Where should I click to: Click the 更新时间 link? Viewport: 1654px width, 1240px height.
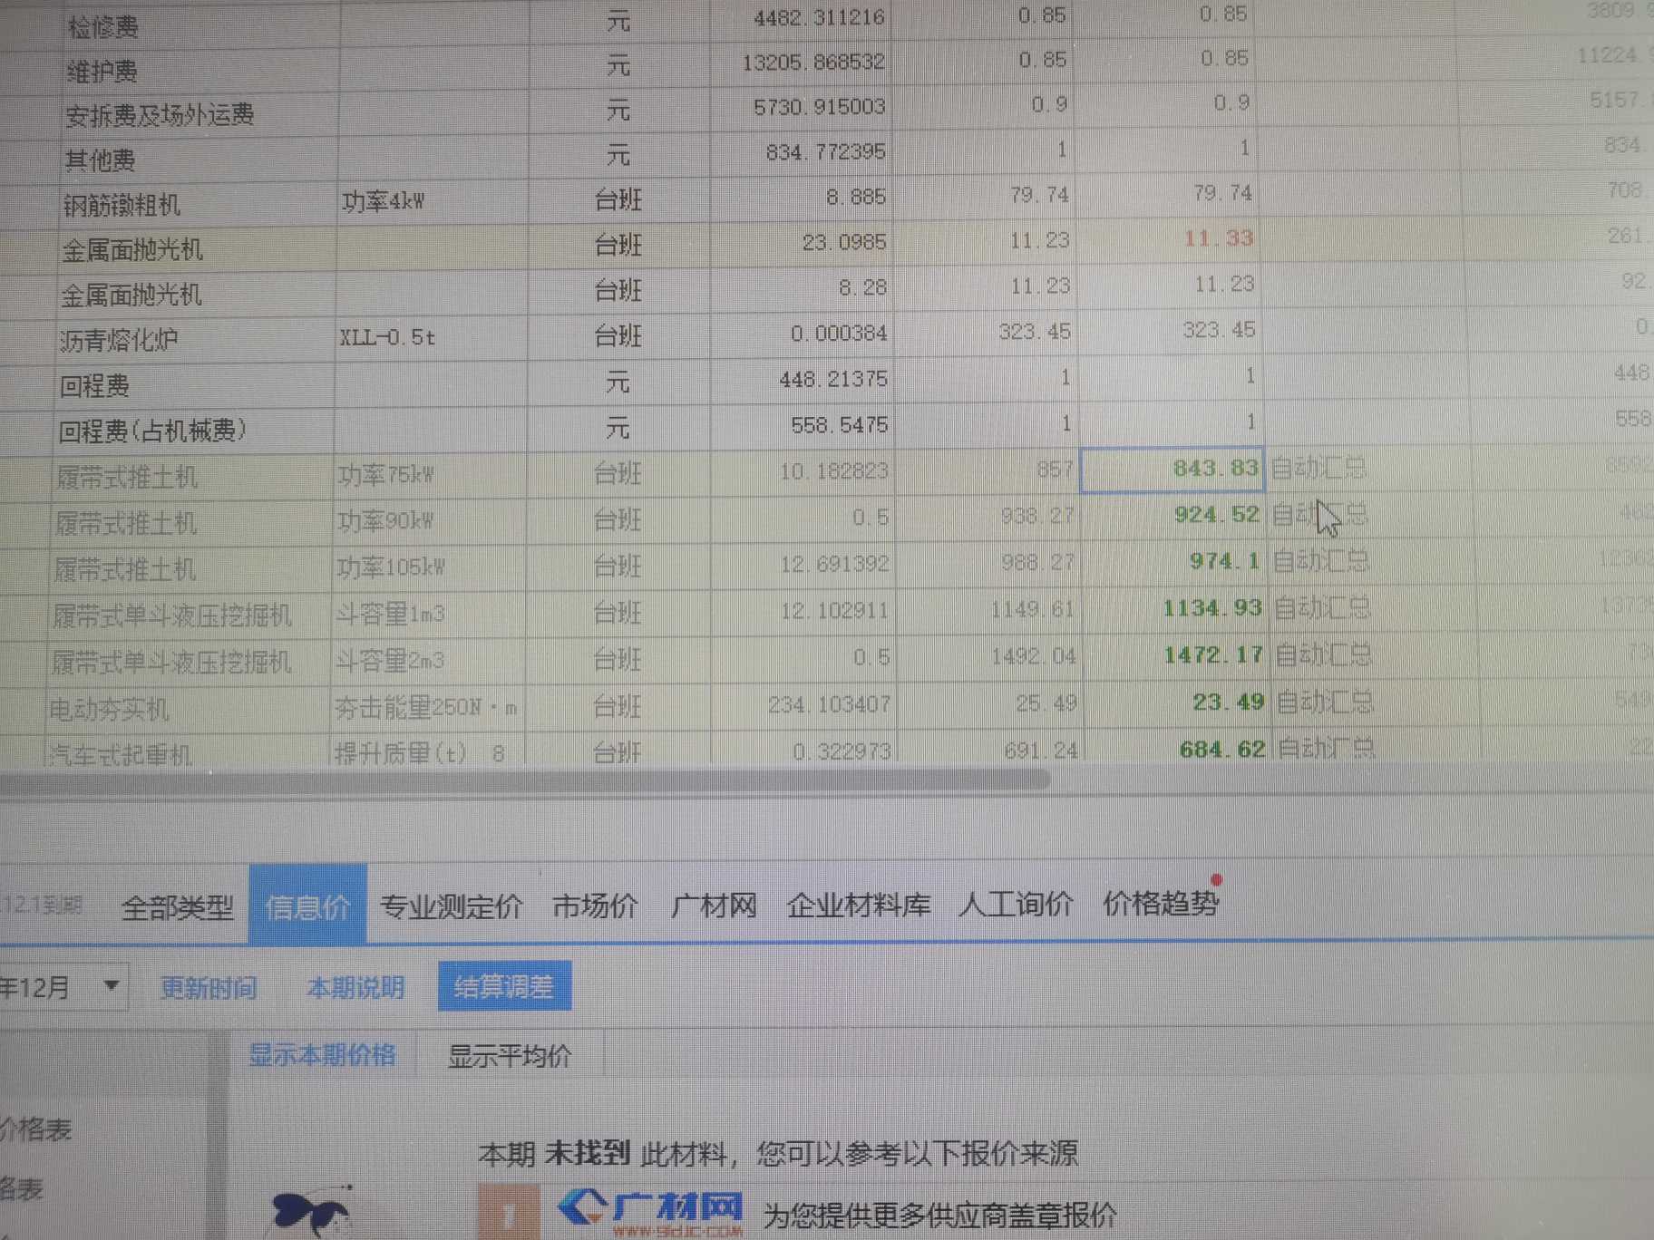209,987
